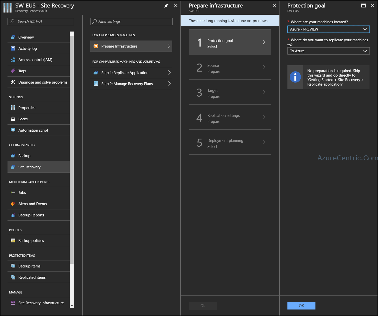Click 'Replication settings' step label
This screenshot has height=316, width=378.
pos(223,115)
